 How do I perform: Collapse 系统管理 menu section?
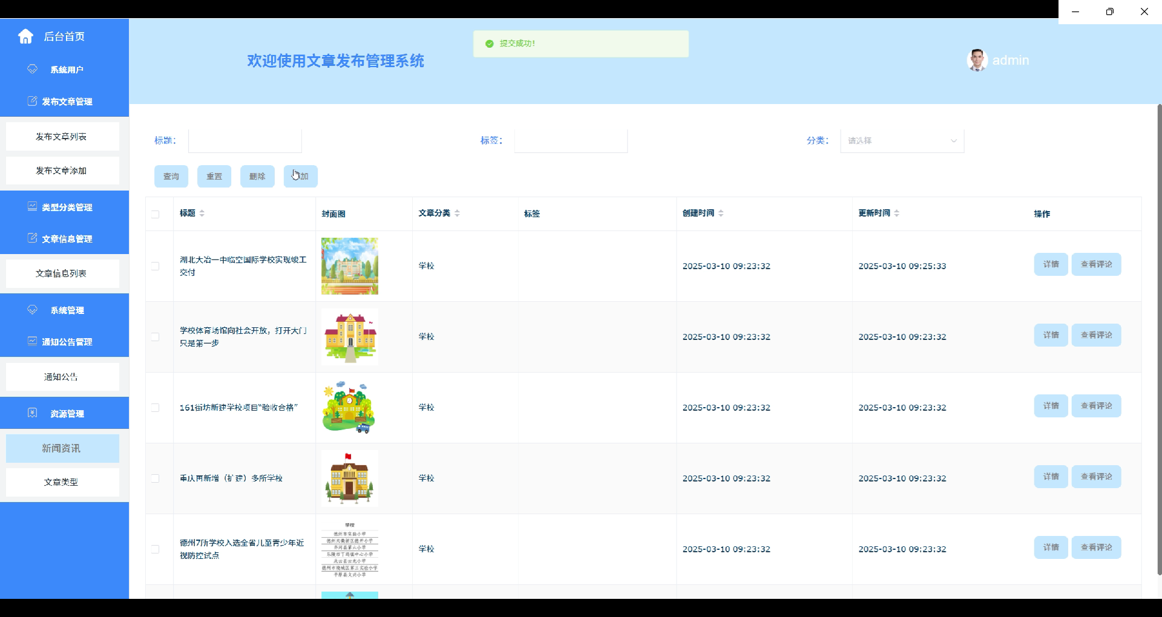(64, 310)
